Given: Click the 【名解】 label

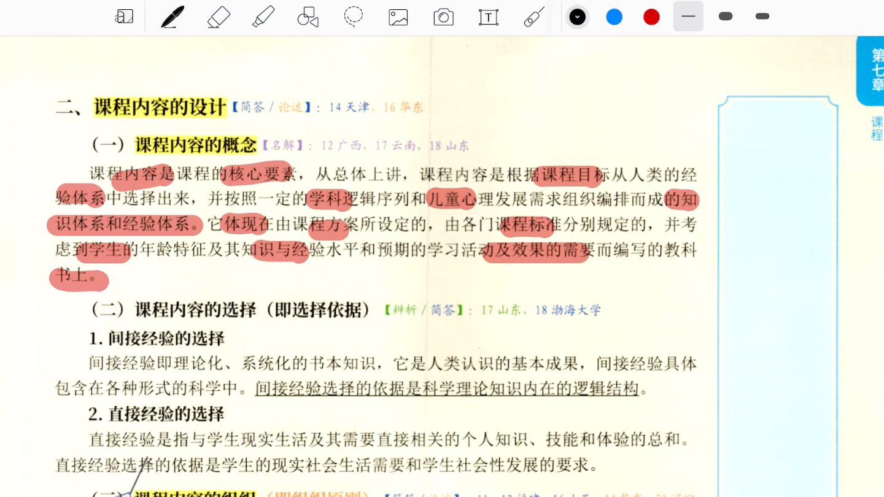Looking at the screenshot, I should pos(284,145).
